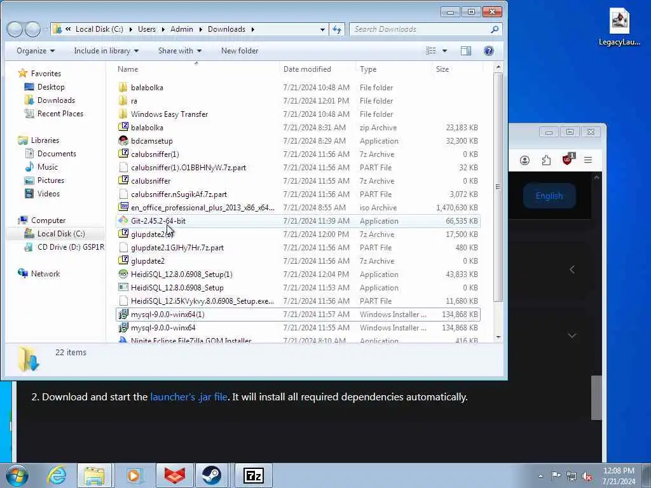Viewport: 651px width, 488px height.
Task: Show the preview pane icon
Action: click(x=466, y=51)
